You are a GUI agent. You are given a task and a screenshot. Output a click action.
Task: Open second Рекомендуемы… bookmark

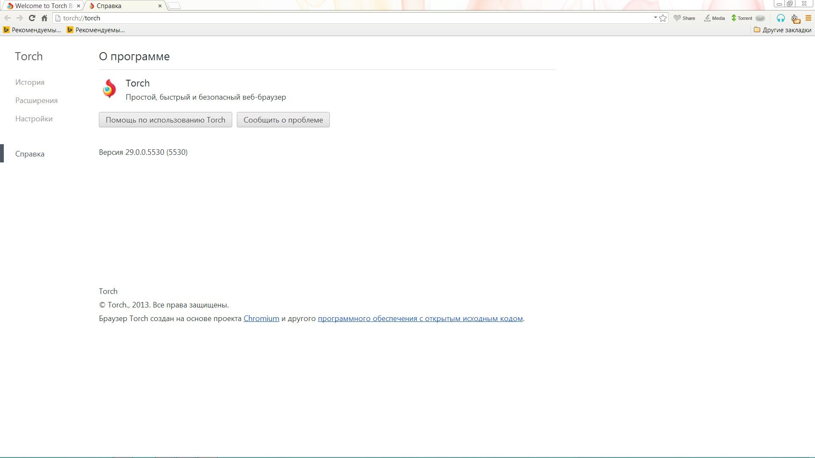96,30
